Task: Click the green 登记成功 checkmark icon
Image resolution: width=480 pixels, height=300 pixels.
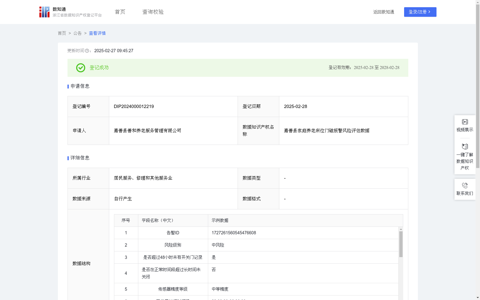Action: point(80,68)
